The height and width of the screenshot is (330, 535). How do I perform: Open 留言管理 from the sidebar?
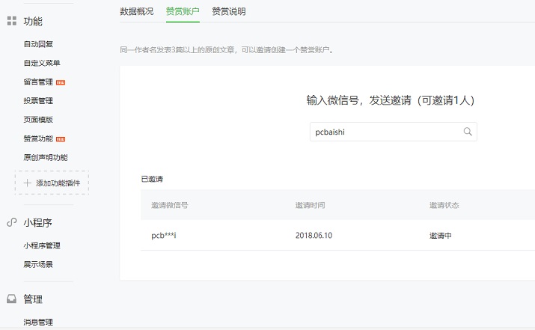click(38, 82)
